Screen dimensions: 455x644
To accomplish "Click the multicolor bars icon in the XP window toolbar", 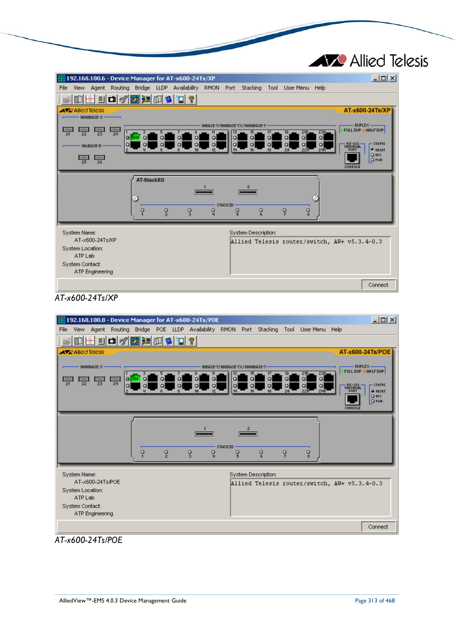I will (x=146, y=99).
